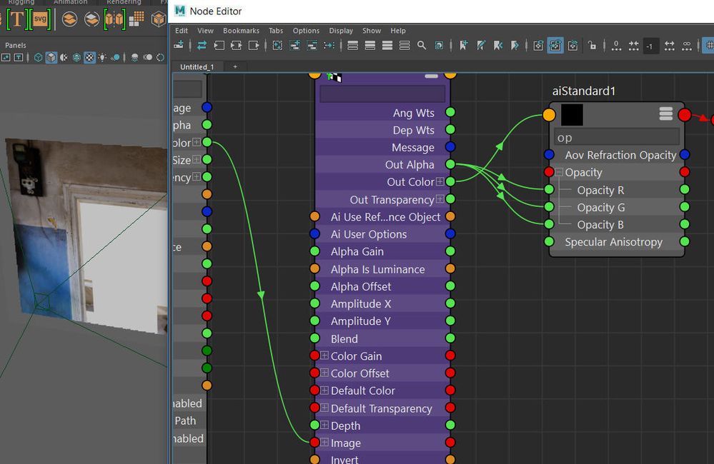The height and width of the screenshot is (464, 714).
Task: Switch nodes to custom attribute view
Action: click(x=405, y=45)
